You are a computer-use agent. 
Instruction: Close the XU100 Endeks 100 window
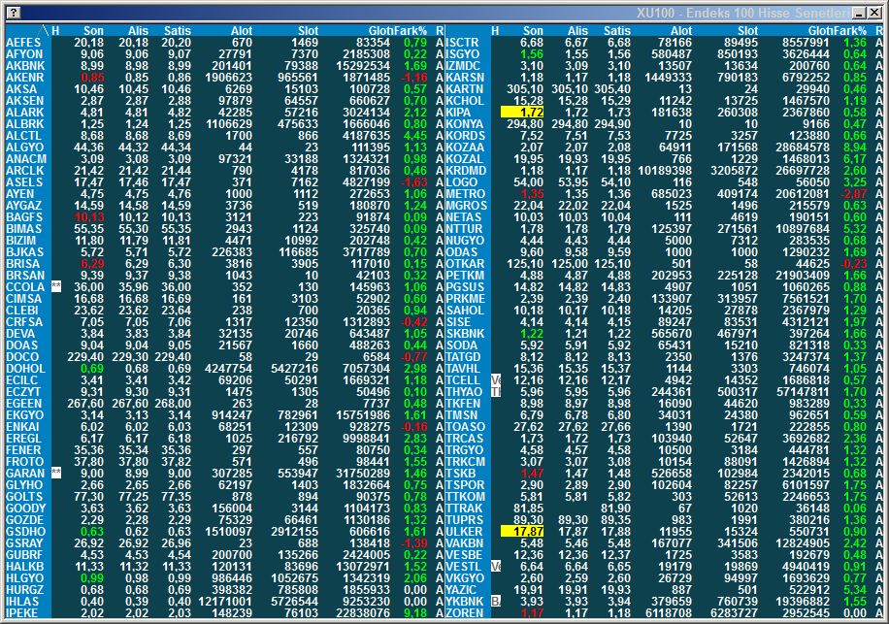(x=873, y=13)
